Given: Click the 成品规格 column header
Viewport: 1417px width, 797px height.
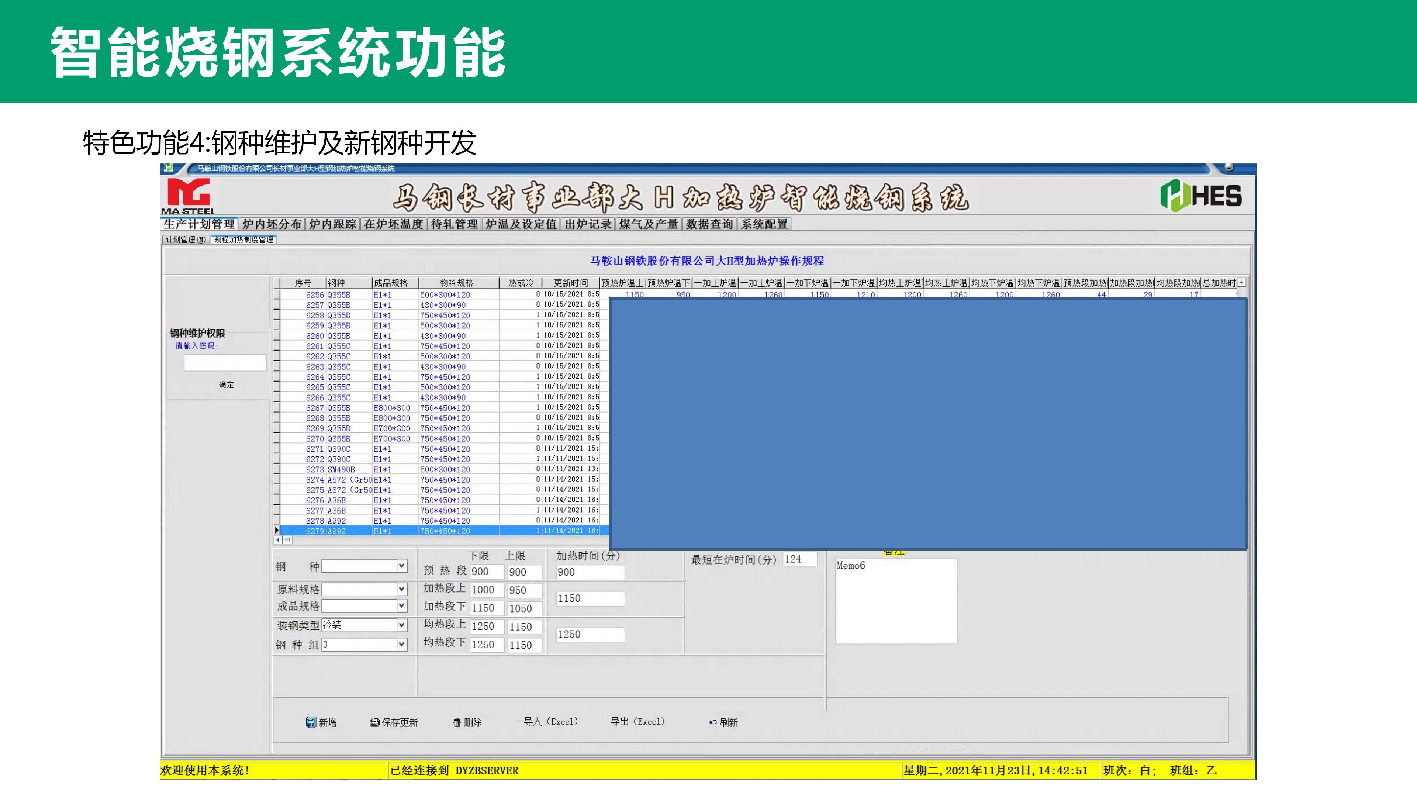Looking at the screenshot, I should tap(395, 283).
